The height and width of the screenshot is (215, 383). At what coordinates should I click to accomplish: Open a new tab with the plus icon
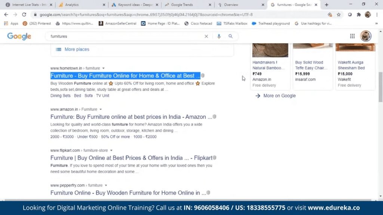(327, 4)
